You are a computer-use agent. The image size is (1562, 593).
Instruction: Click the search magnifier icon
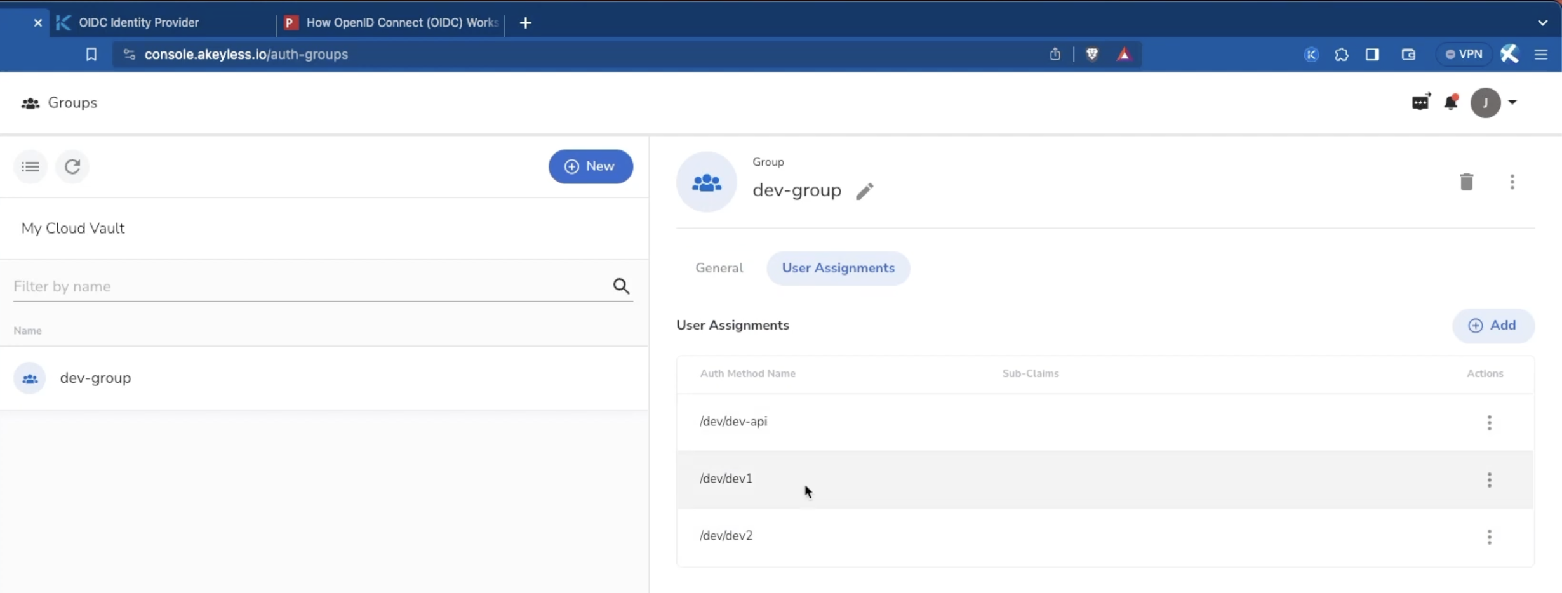[621, 286]
